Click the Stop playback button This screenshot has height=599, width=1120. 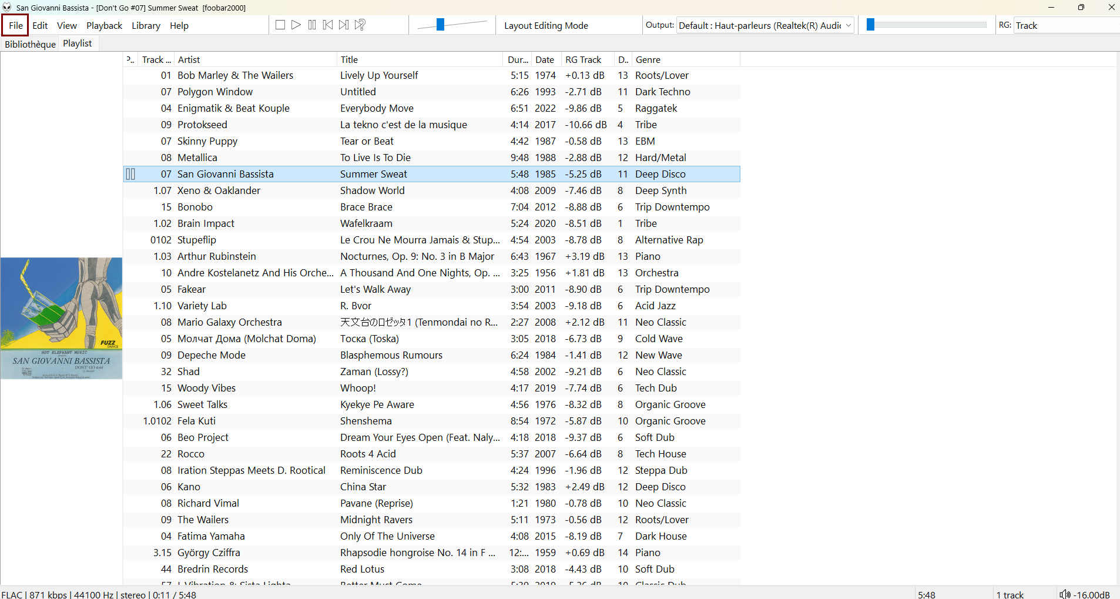pyautogui.click(x=280, y=25)
